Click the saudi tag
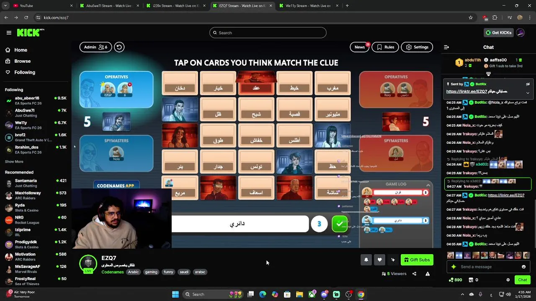 184,272
